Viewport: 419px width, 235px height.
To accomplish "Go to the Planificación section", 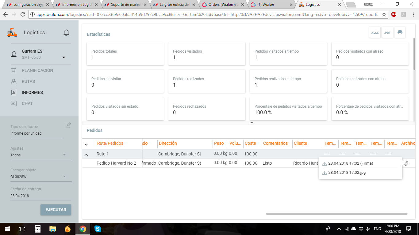I will (x=37, y=70).
